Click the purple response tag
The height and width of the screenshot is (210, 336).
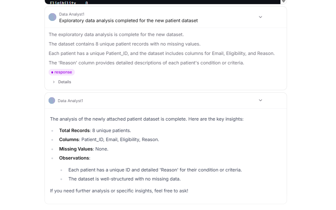pos(62,72)
